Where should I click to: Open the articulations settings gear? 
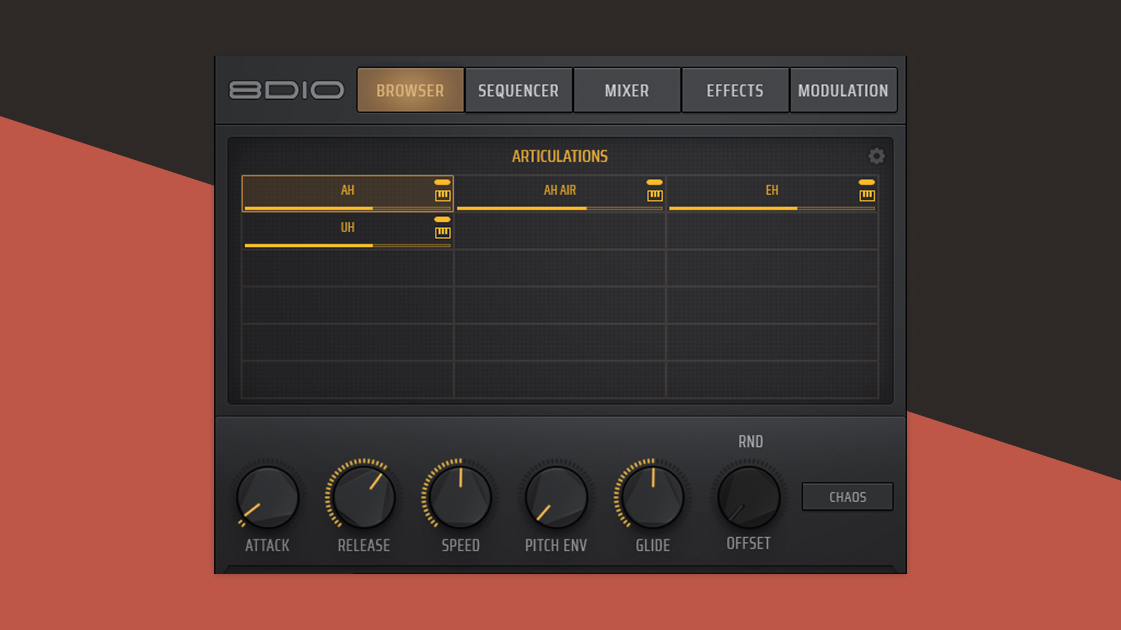click(876, 156)
